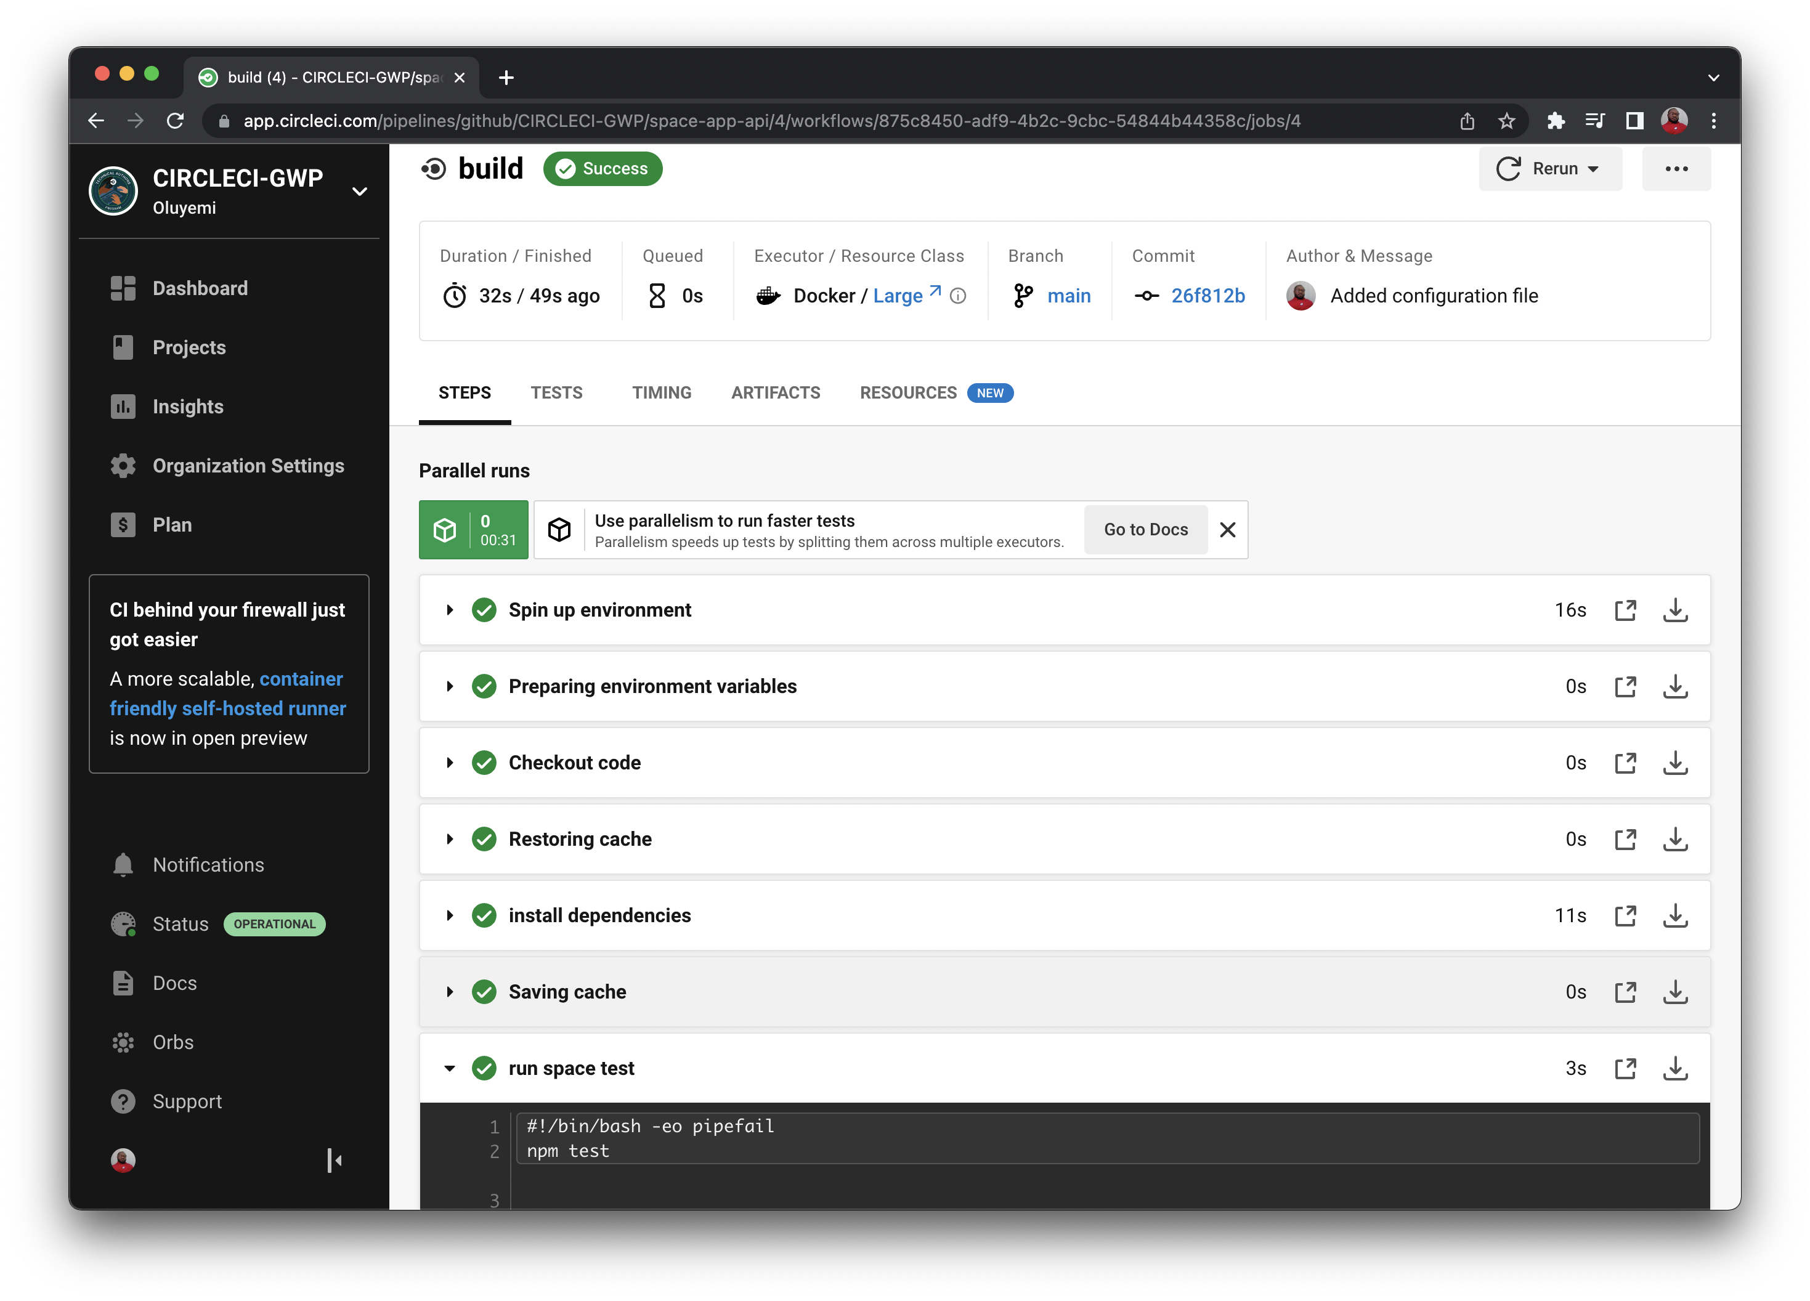Expand the Checkout code step
1810x1301 pixels.
pos(450,763)
